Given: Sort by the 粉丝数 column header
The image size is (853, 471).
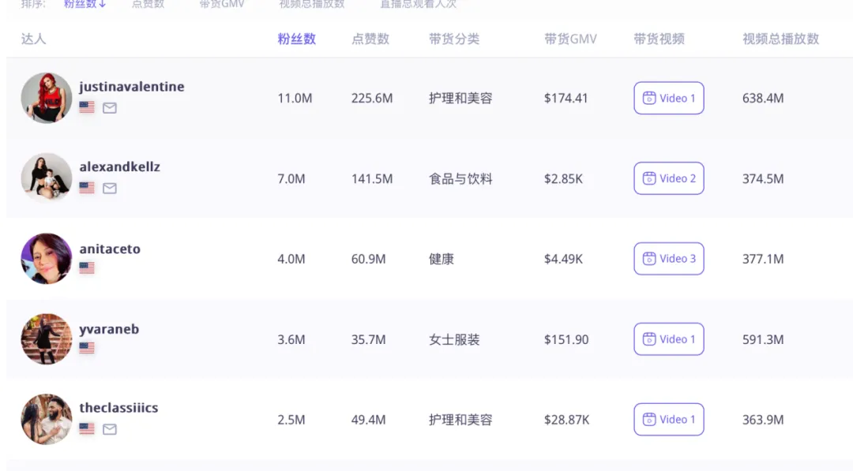Looking at the screenshot, I should pyautogui.click(x=297, y=39).
